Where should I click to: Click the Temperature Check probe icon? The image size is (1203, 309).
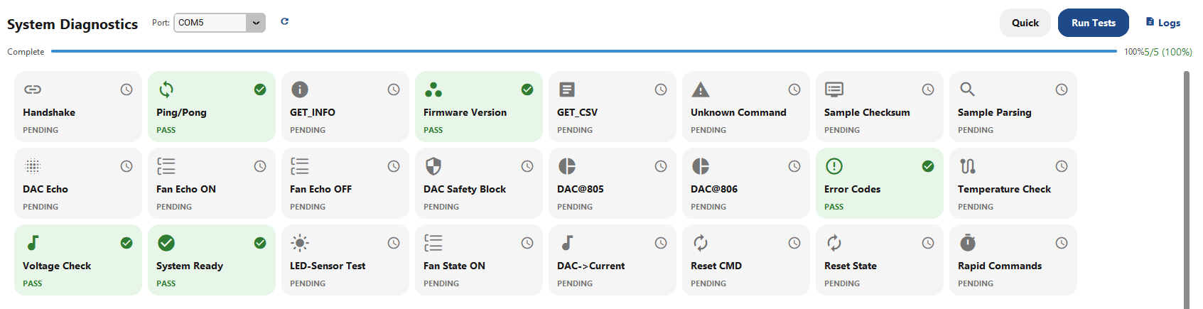[x=968, y=166]
